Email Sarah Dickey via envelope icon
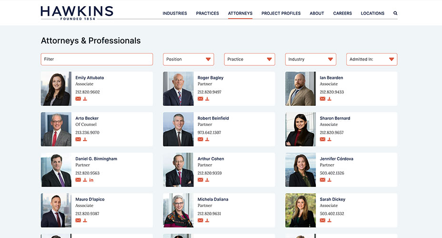Image resolution: width=442 pixels, height=238 pixels. [322, 220]
